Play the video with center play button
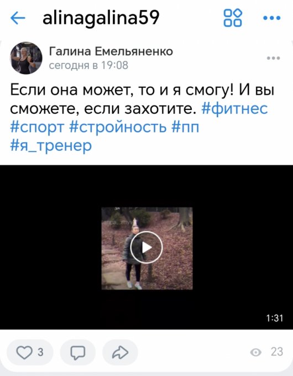 pos(146,248)
